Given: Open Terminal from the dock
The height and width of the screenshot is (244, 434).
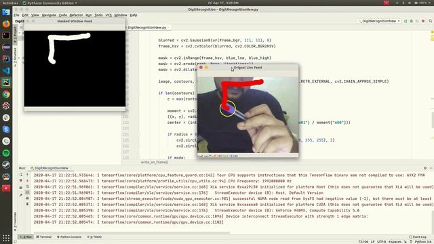Looking at the screenshot, I should pos(6,35).
